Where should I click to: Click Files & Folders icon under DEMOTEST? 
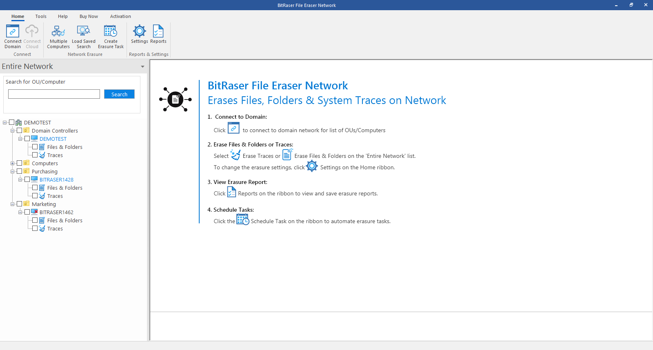[42, 147]
